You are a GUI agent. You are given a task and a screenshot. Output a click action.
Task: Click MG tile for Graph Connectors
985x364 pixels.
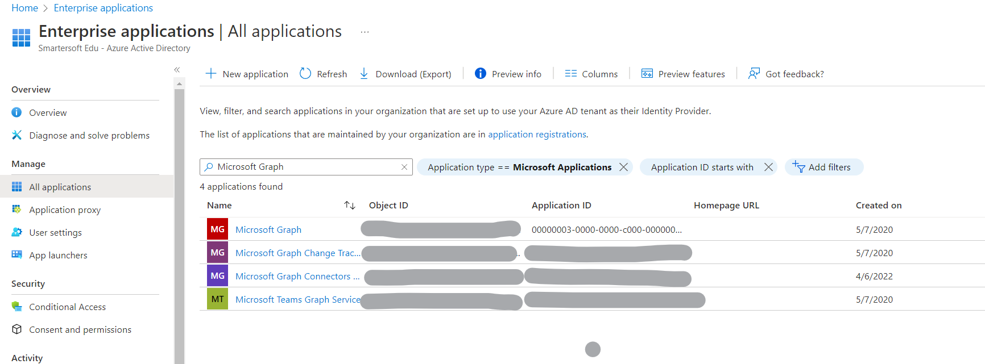pos(217,275)
